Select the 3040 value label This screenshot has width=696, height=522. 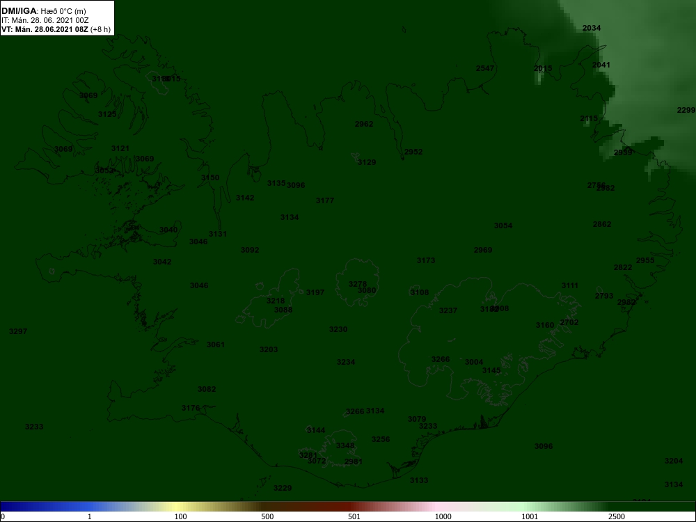(168, 230)
